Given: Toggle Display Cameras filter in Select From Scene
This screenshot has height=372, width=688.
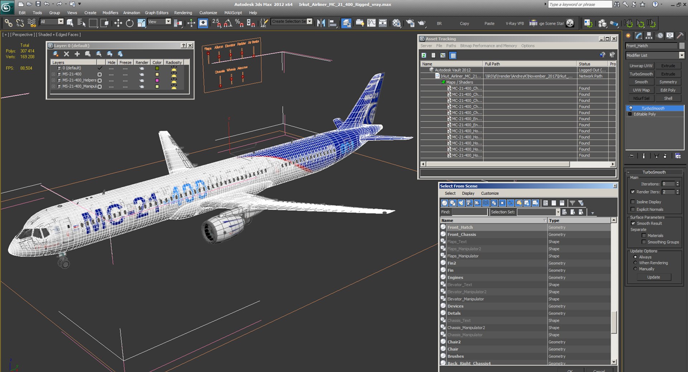Looking at the screenshot, I should click(469, 203).
